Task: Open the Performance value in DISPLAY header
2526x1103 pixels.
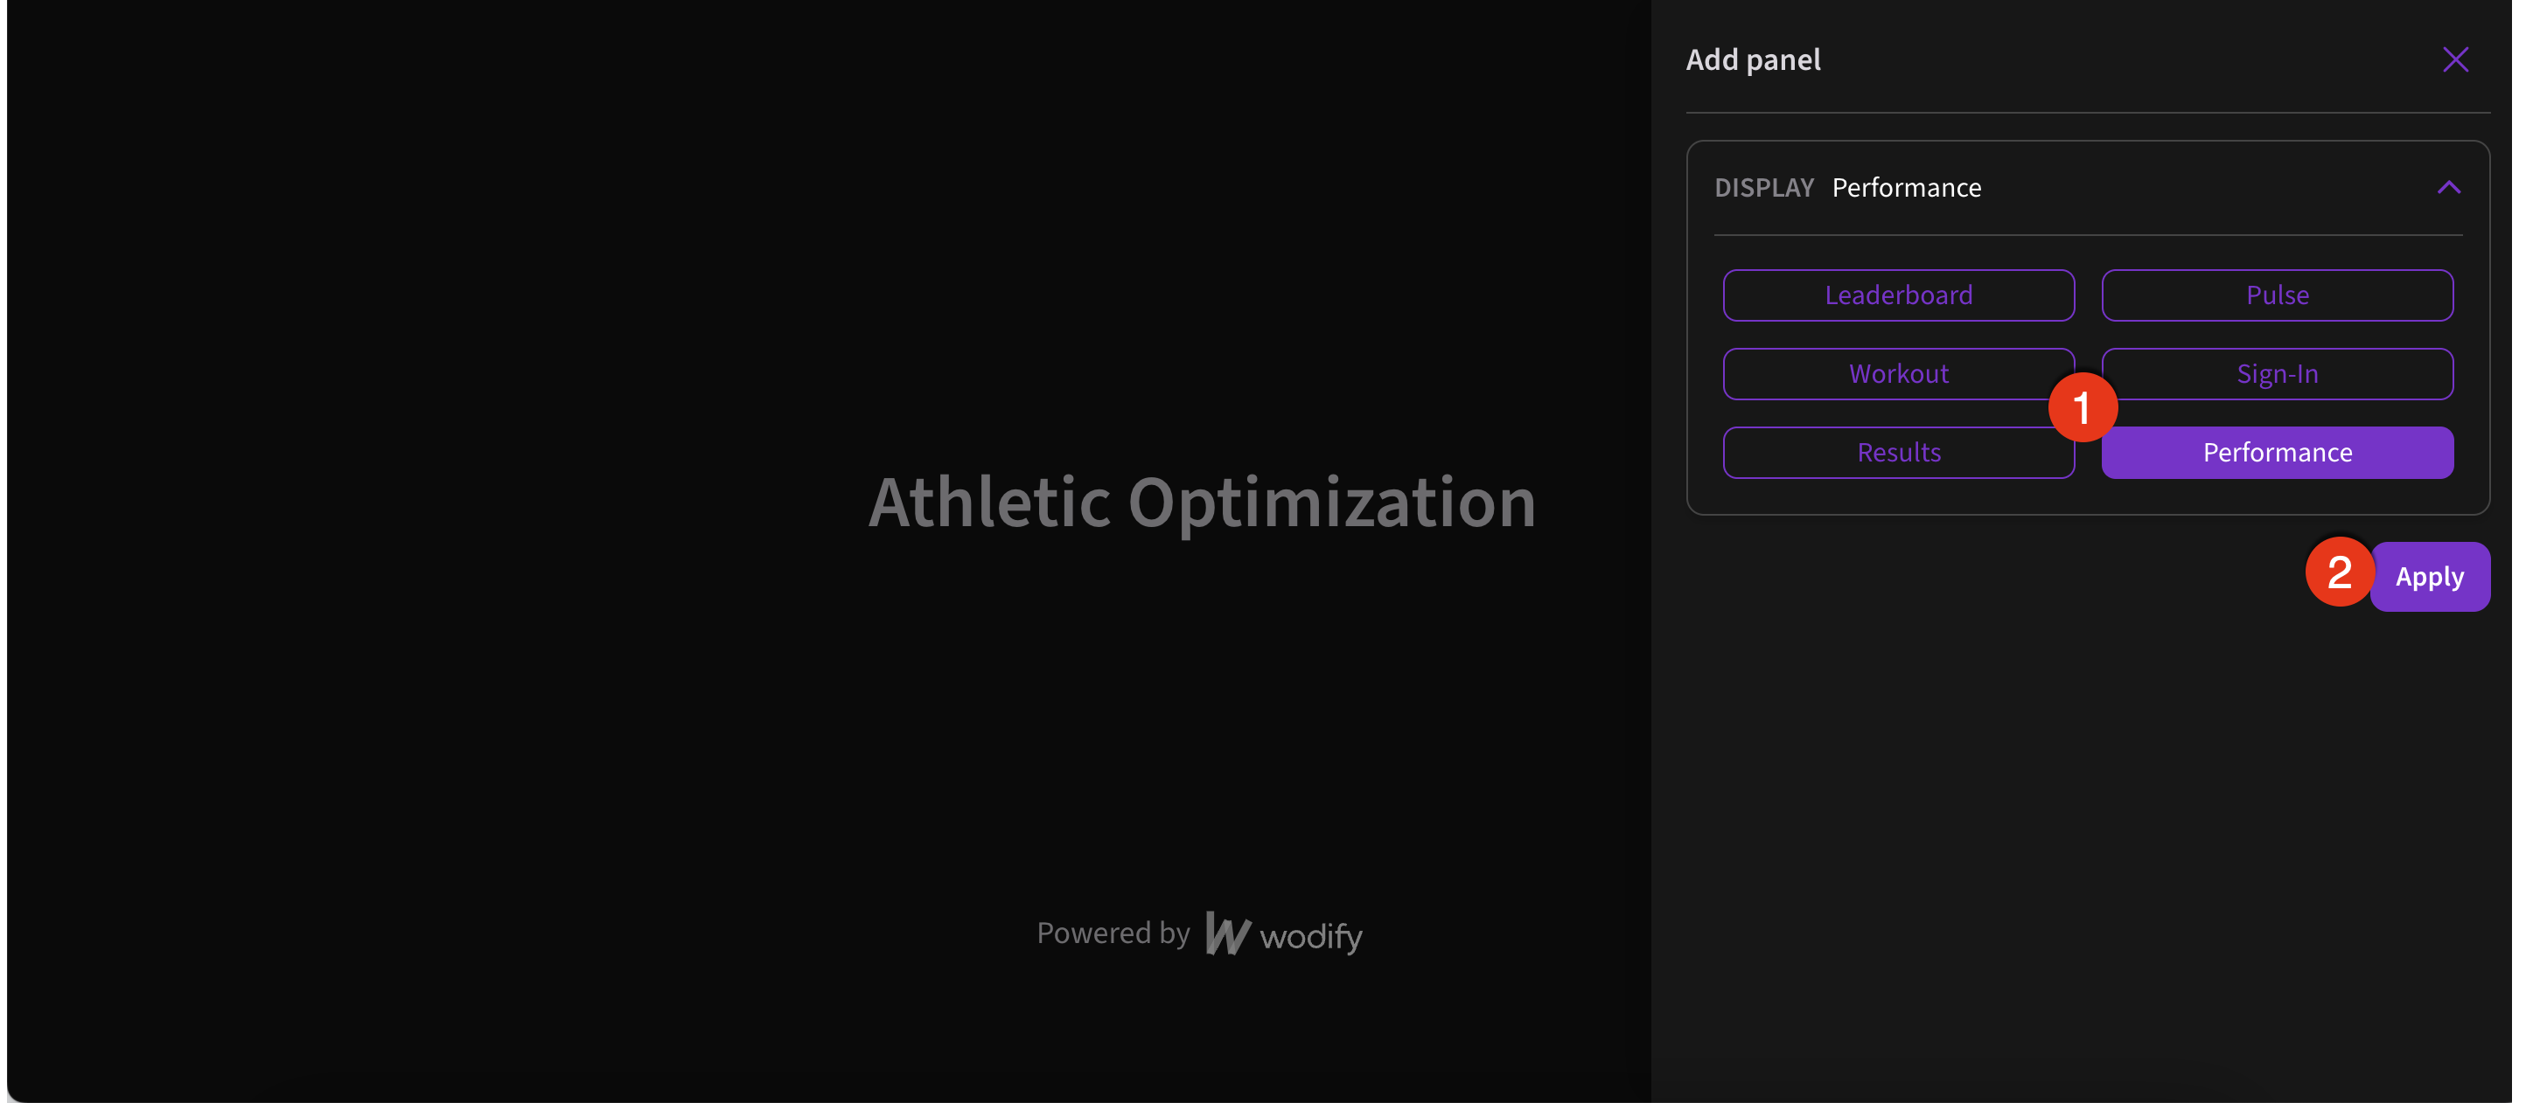Action: point(1906,187)
